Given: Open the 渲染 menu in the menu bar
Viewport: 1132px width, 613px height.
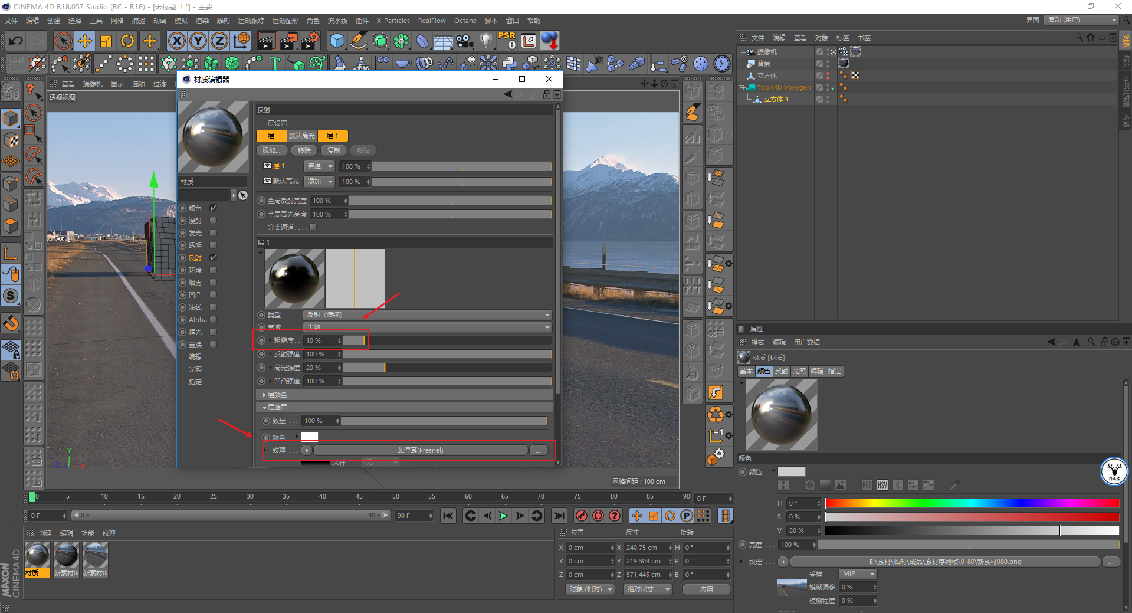Looking at the screenshot, I should coord(202,21).
